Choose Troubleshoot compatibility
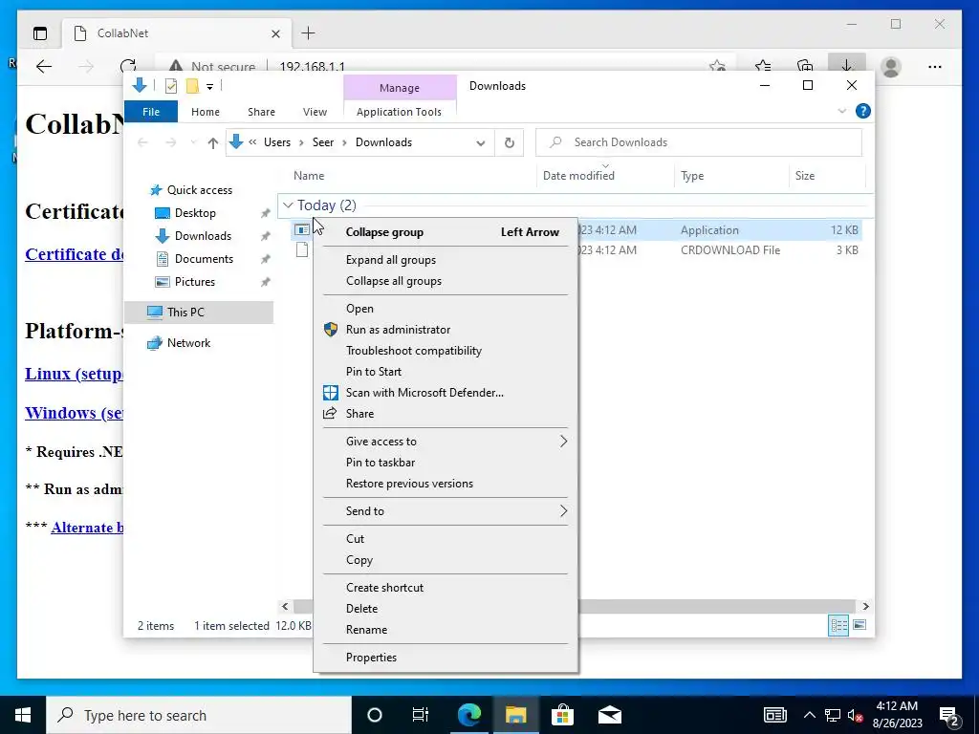979x734 pixels. tap(413, 351)
